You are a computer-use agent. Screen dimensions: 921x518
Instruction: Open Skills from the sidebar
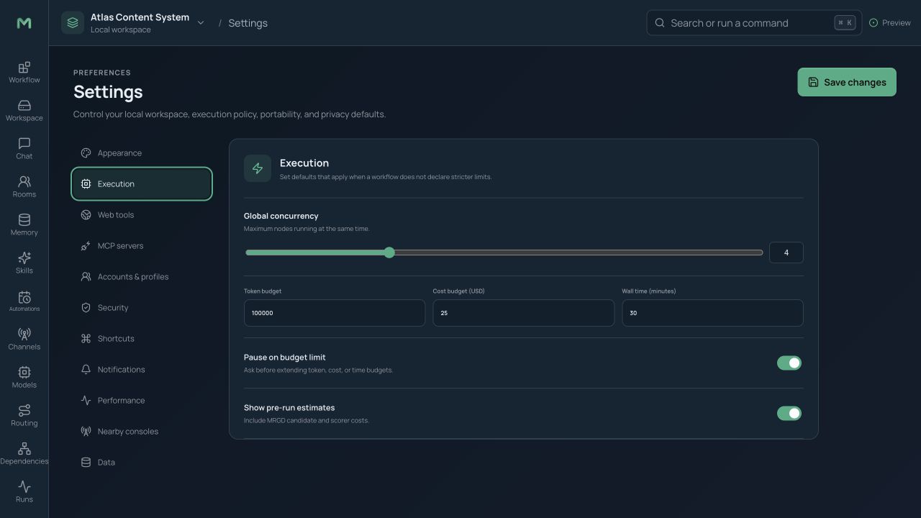click(24, 263)
